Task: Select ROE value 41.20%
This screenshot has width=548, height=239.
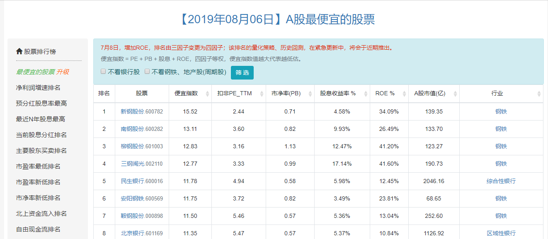Action: click(x=389, y=146)
